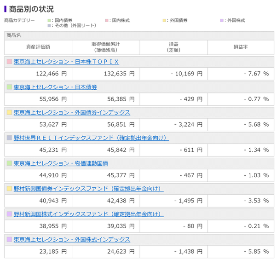Click the 資産評価額 column header

pos(38,47)
